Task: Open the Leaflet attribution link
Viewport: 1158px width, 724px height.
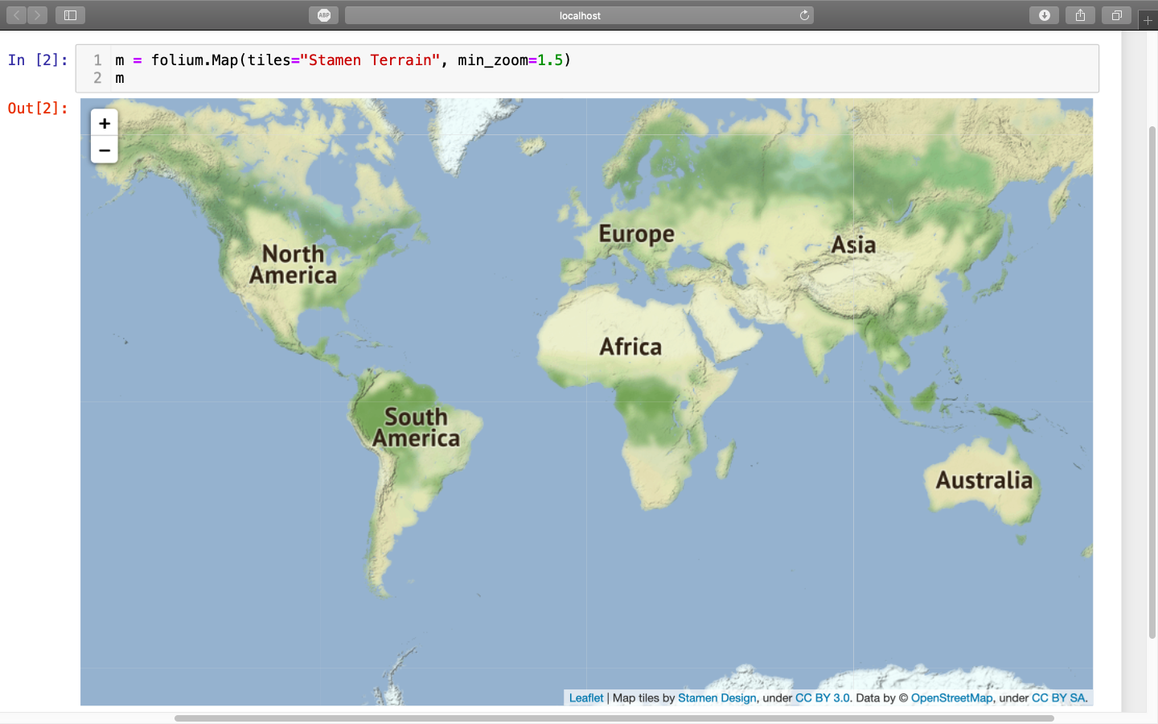Action: (x=586, y=698)
